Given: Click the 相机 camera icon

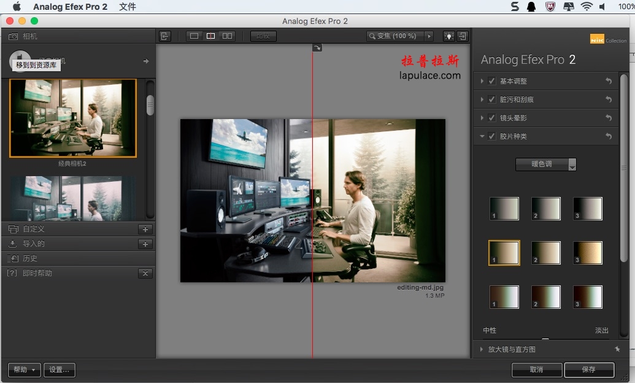Looking at the screenshot, I should pyautogui.click(x=13, y=36).
